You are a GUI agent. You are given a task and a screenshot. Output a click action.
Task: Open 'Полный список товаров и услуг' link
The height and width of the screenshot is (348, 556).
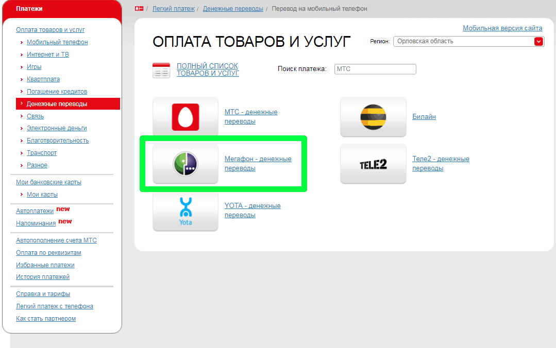(x=208, y=70)
